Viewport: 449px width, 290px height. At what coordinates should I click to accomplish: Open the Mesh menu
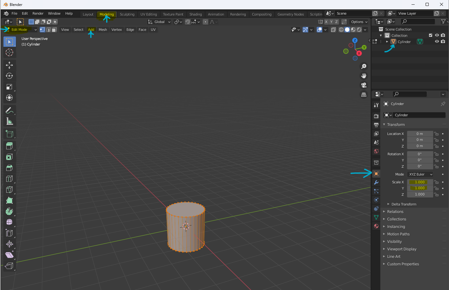(x=103, y=30)
